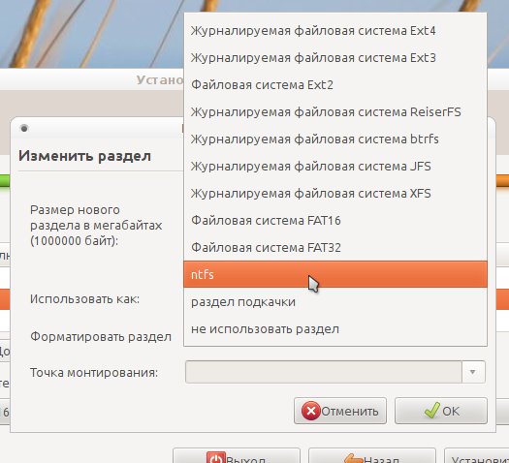This screenshot has height=463, width=509.
Task: Open the Точка монтирования dropdown arrow
Action: (x=473, y=372)
